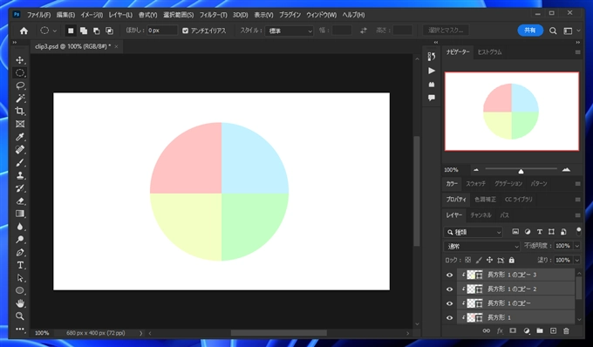Screen dimensions: 593x347
Task: Open the Actions panel play icon
Action: pyautogui.click(x=432, y=71)
